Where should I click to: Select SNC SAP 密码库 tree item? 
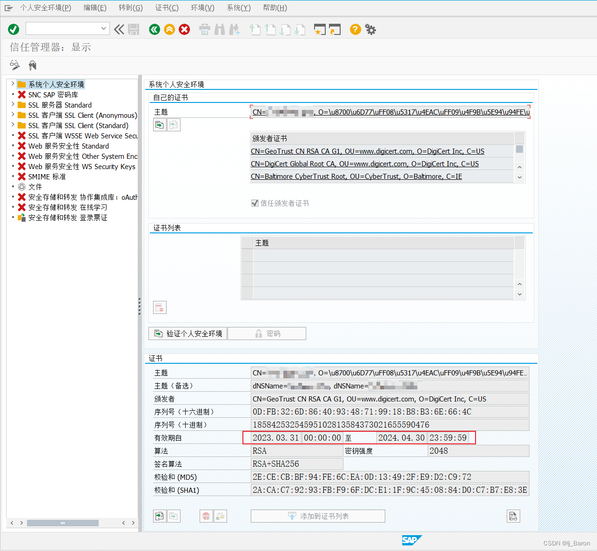click(53, 95)
